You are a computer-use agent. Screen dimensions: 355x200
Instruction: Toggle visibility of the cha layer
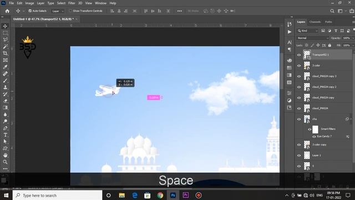tap(299, 119)
